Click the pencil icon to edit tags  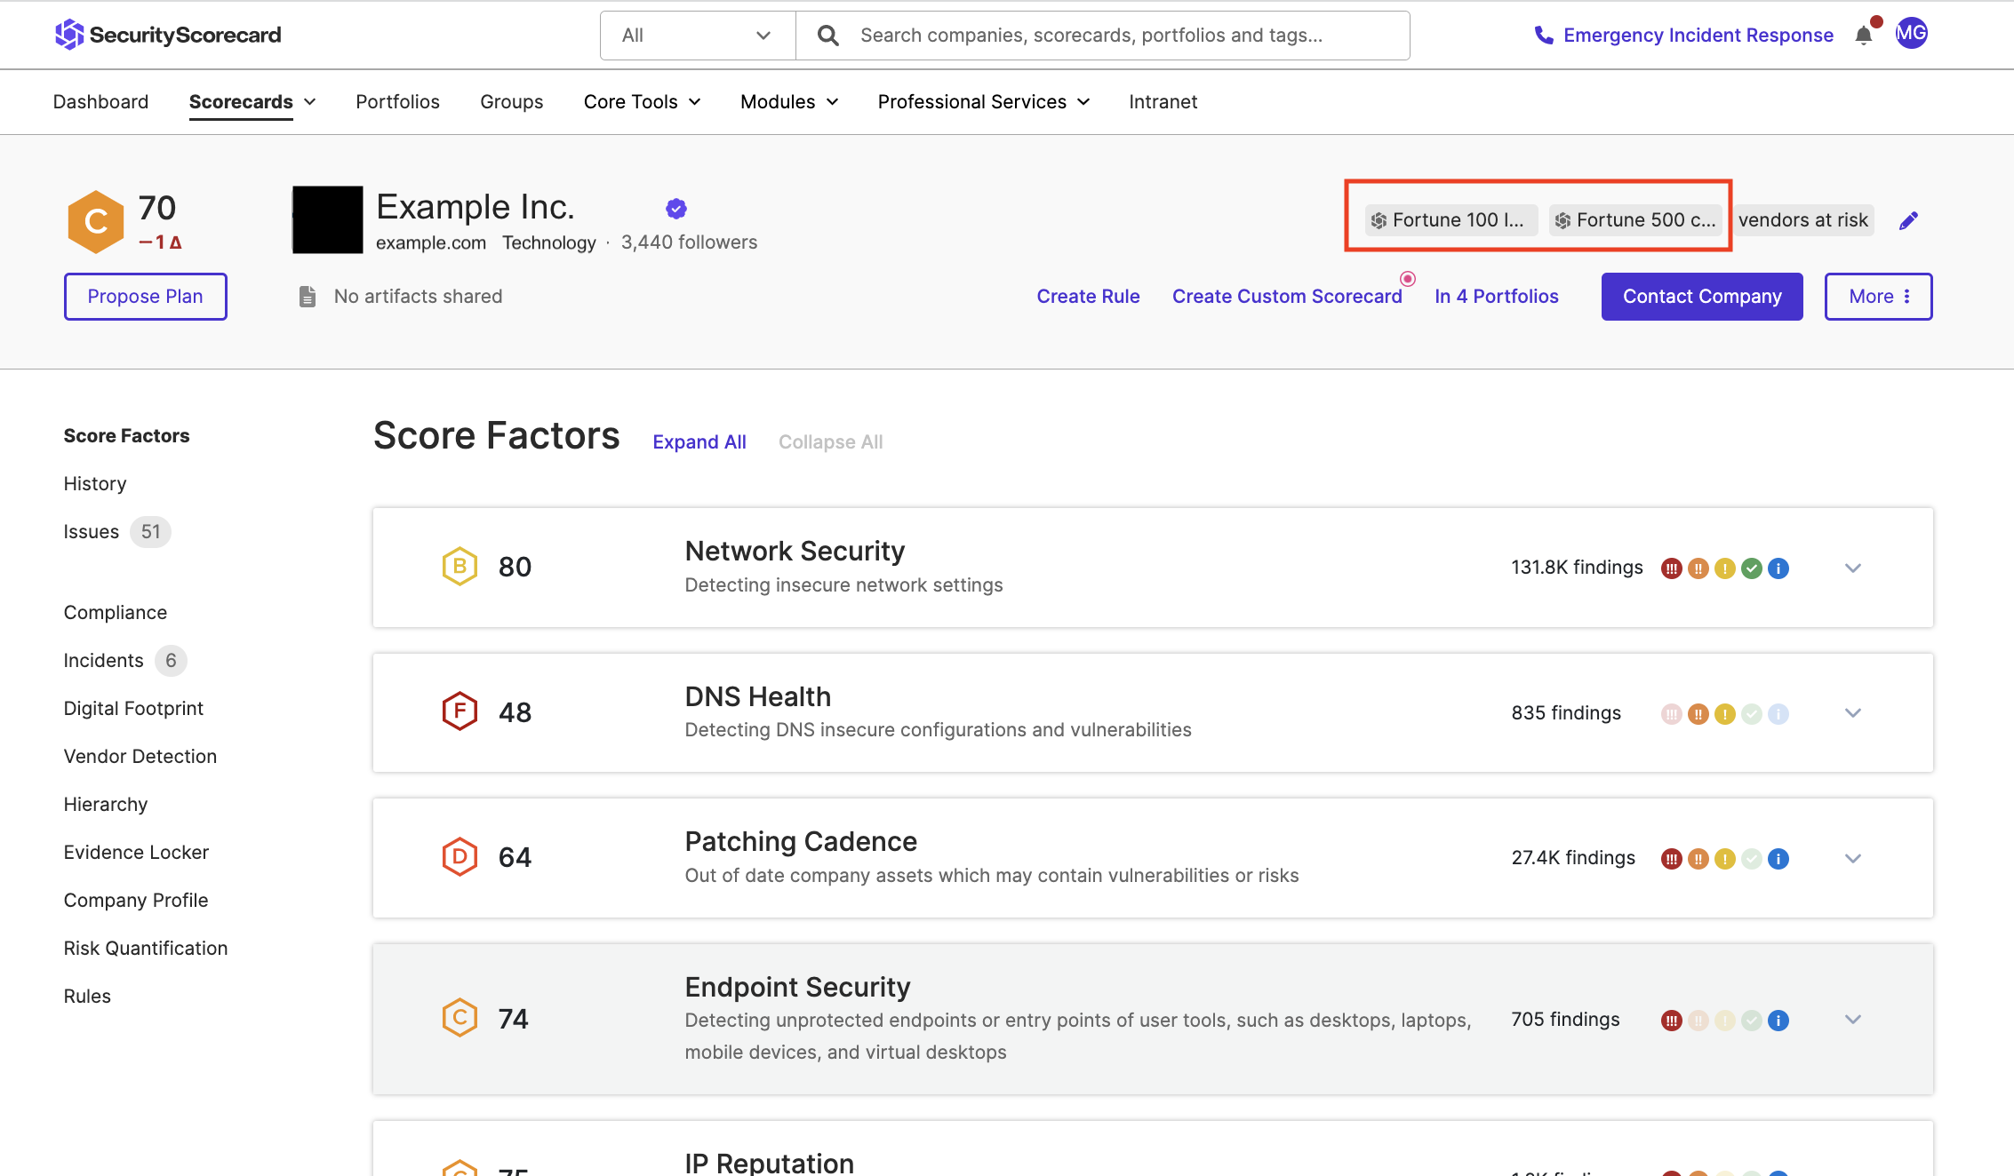tap(1908, 220)
